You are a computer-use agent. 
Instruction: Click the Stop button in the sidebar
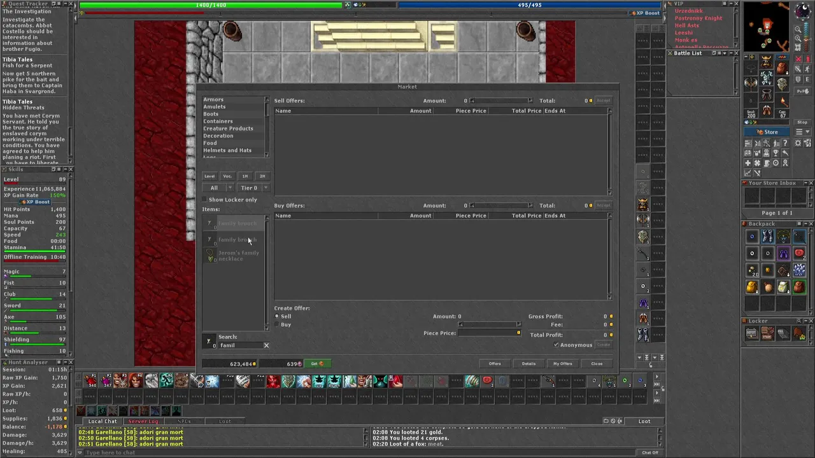[x=802, y=122]
